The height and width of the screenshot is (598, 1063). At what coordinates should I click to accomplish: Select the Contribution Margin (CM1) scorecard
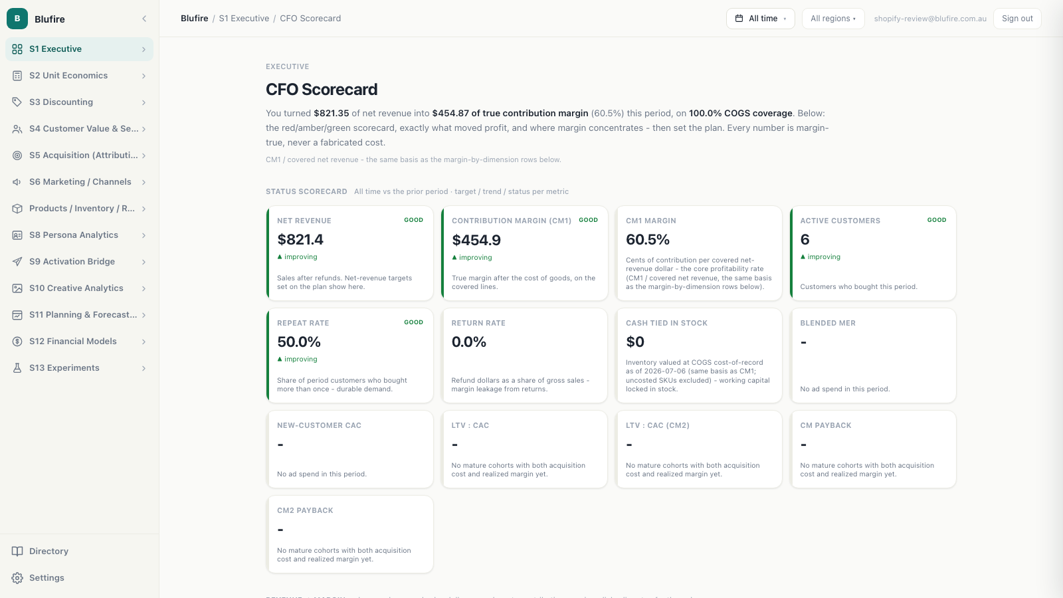pos(525,253)
